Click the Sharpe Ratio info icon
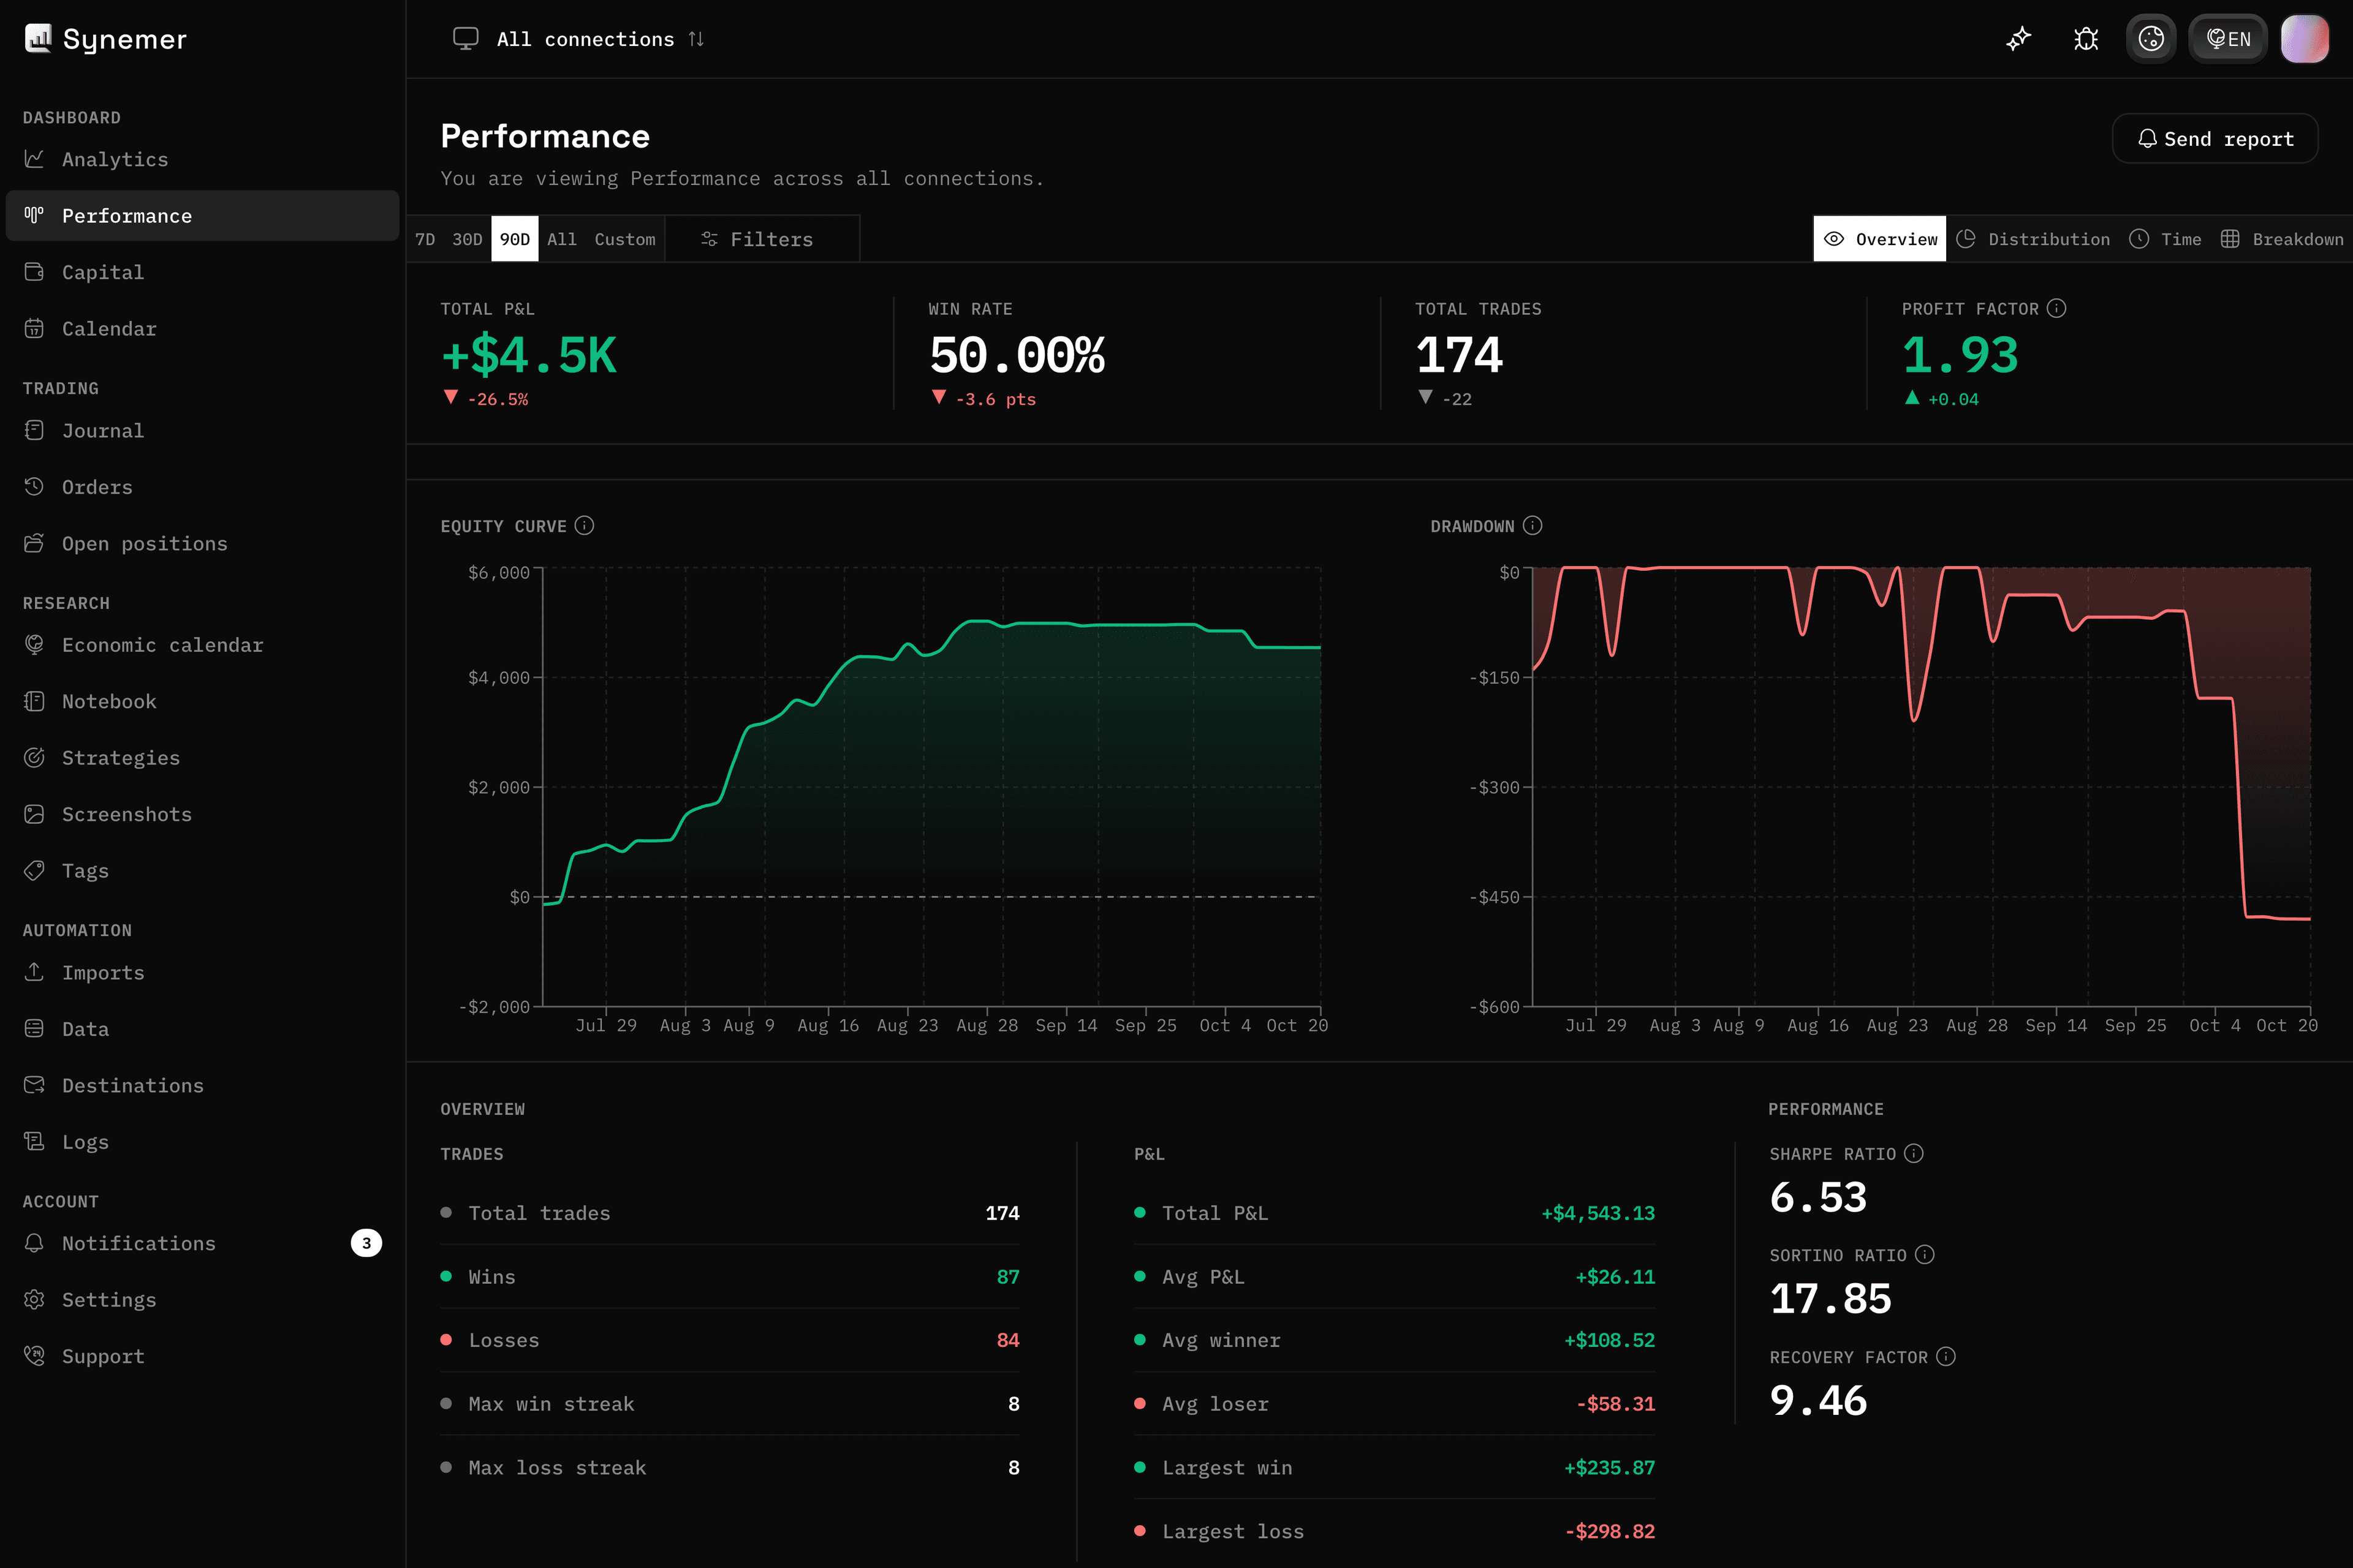This screenshot has height=1568, width=2353. [x=1914, y=1153]
